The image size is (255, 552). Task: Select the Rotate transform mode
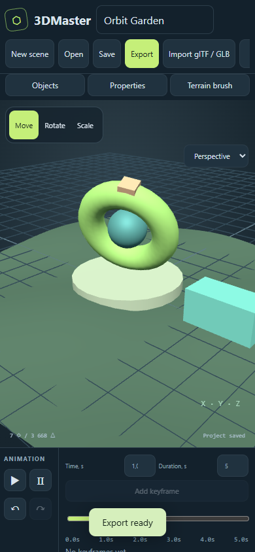tap(55, 126)
